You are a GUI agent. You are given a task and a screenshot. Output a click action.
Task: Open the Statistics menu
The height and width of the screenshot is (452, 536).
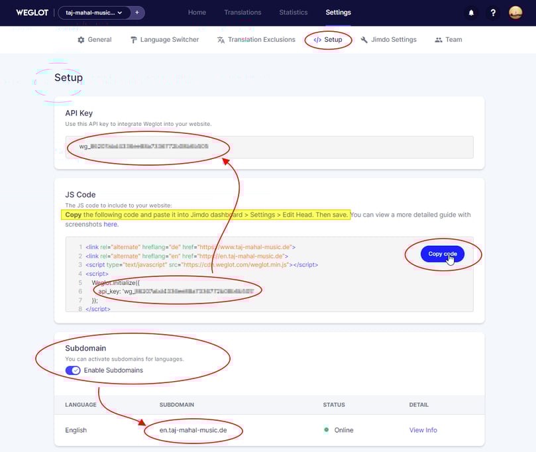[x=294, y=13]
